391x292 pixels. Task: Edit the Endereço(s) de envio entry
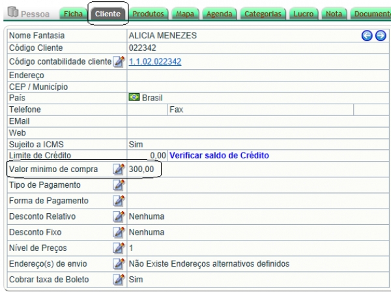tap(119, 263)
